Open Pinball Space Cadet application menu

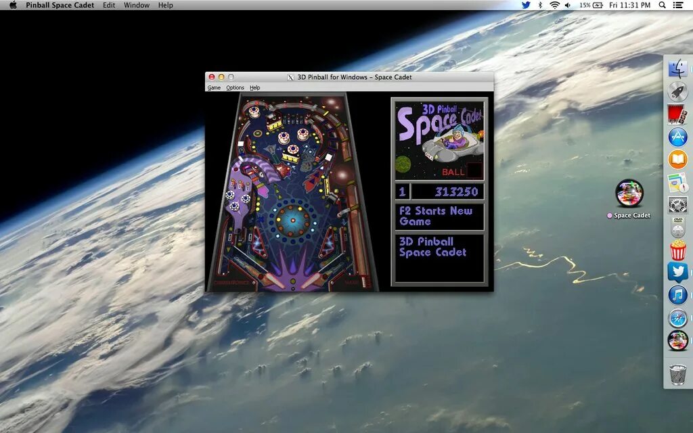click(60, 5)
